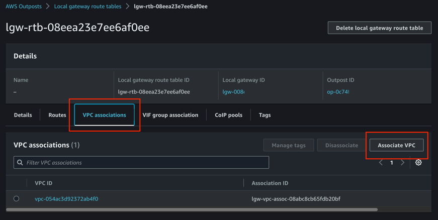Viewport: 438px width, 220px height.
Task: Select the vpc-054ac3d92372ab4f0 radio button
Action: click(17, 199)
